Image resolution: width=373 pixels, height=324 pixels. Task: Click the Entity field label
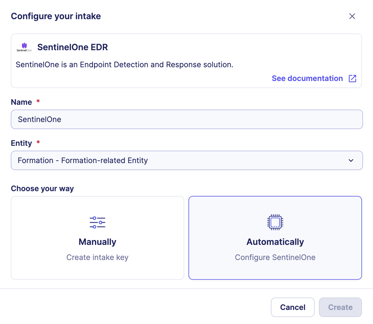point(21,143)
